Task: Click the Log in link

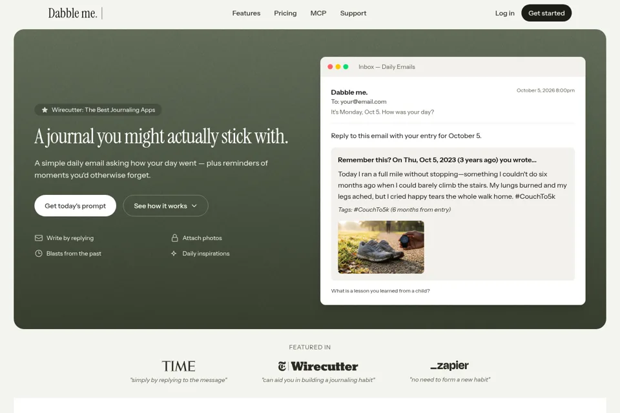Action: click(x=504, y=13)
